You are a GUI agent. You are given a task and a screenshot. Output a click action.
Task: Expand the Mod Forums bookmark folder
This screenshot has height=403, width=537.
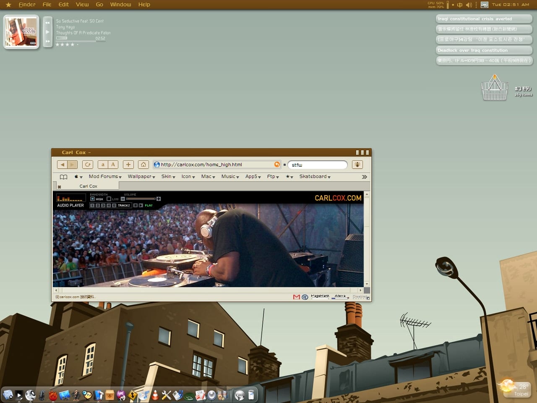coord(105,177)
